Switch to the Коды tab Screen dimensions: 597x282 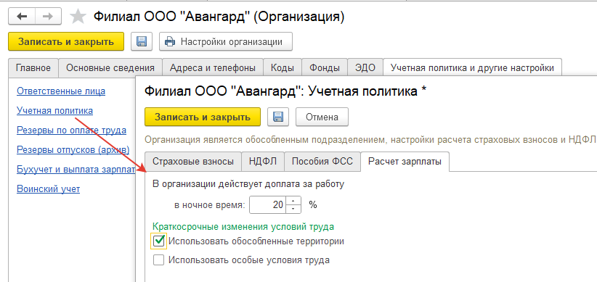(x=282, y=68)
